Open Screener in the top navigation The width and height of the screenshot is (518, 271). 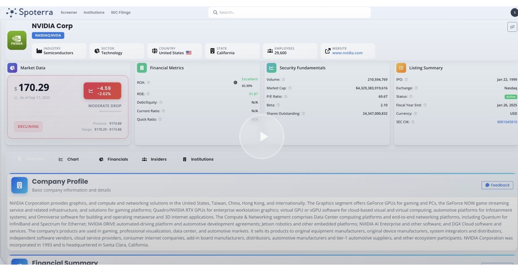[69, 12]
